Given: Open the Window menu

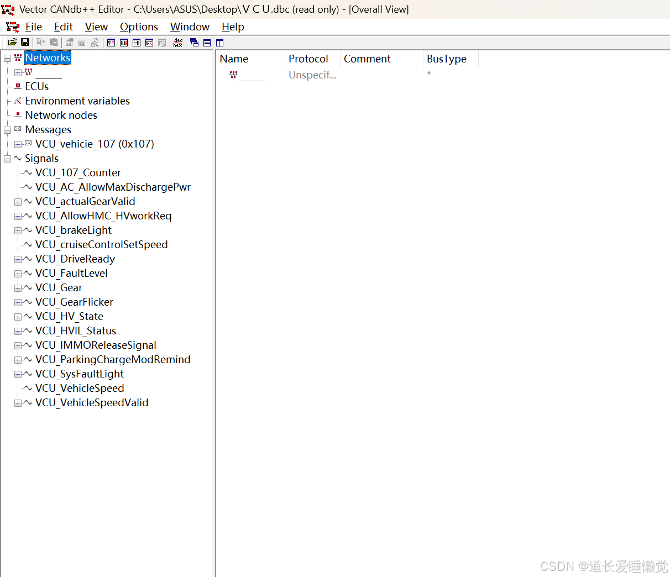Looking at the screenshot, I should [x=190, y=27].
